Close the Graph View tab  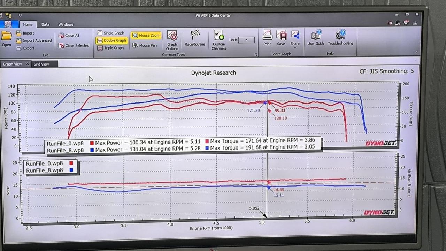28,64
